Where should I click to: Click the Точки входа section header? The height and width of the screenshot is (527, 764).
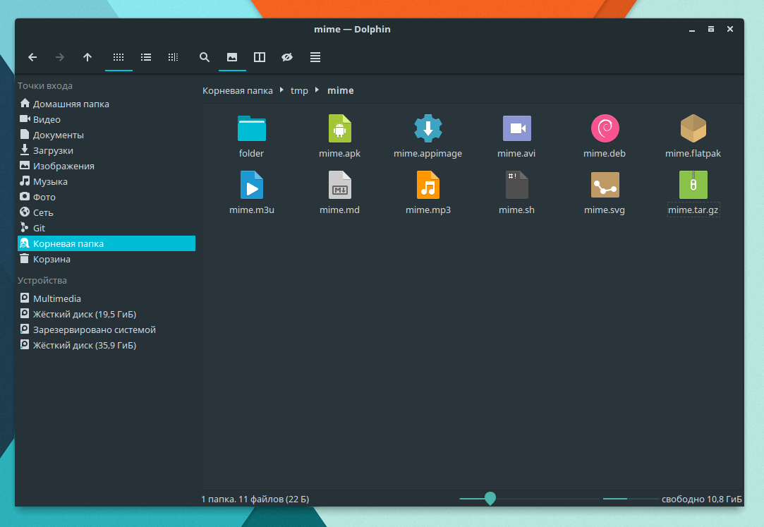point(45,86)
